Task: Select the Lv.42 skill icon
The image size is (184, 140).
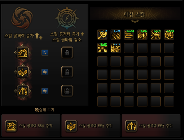Action: coord(169,35)
